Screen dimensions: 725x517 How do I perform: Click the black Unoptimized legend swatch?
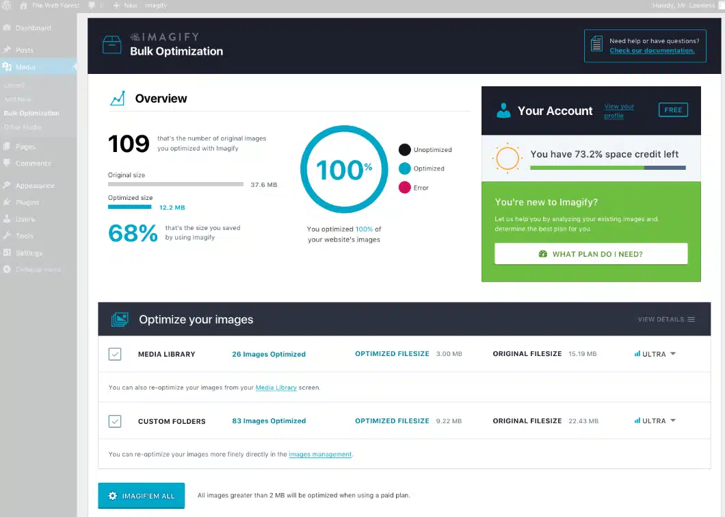click(x=405, y=149)
